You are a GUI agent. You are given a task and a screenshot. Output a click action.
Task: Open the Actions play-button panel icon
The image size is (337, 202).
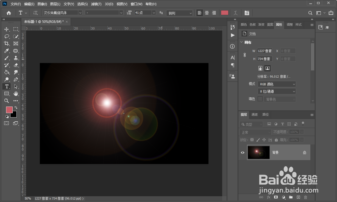(x=233, y=35)
